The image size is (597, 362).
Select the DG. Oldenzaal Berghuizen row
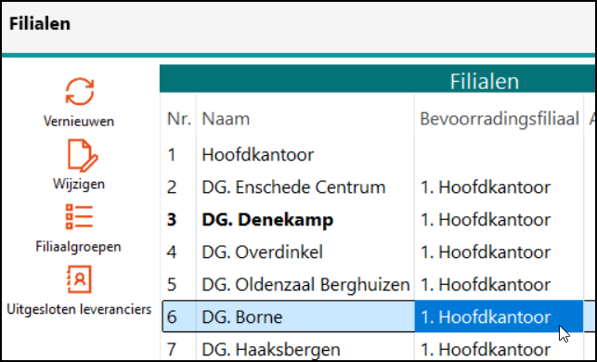(x=377, y=284)
